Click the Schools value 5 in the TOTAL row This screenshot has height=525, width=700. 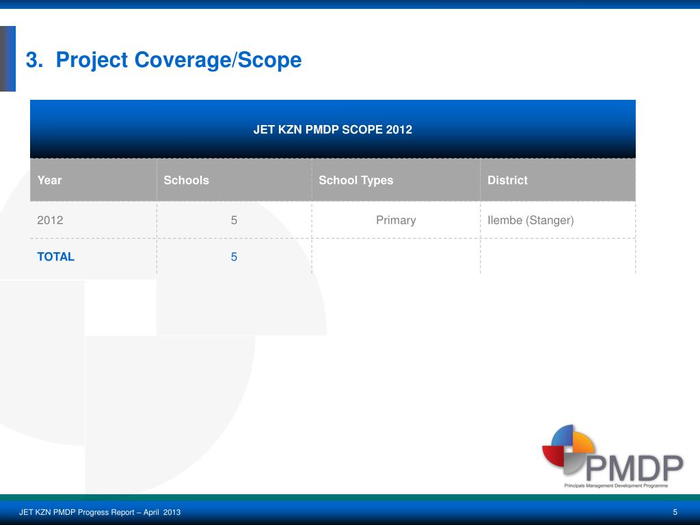[234, 257]
